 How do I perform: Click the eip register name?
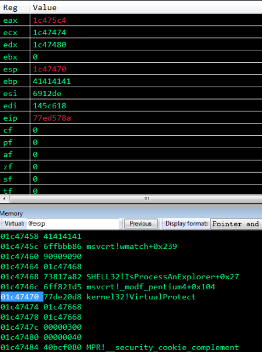(11, 118)
